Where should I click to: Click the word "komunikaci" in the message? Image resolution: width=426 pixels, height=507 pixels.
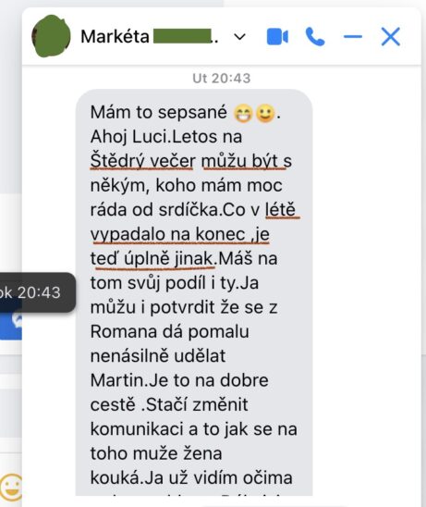137,429
